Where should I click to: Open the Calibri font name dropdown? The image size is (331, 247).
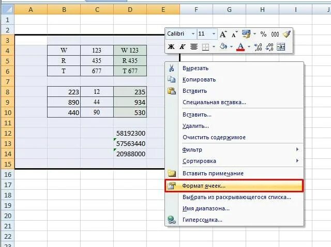(x=193, y=34)
